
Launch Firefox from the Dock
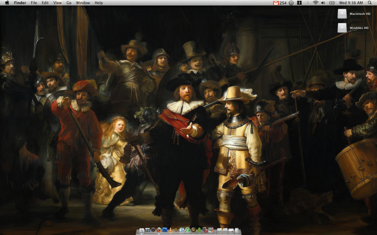click(159, 230)
